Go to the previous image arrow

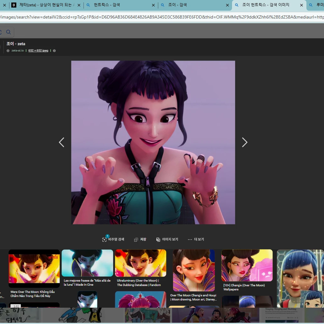(x=62, y=142)
